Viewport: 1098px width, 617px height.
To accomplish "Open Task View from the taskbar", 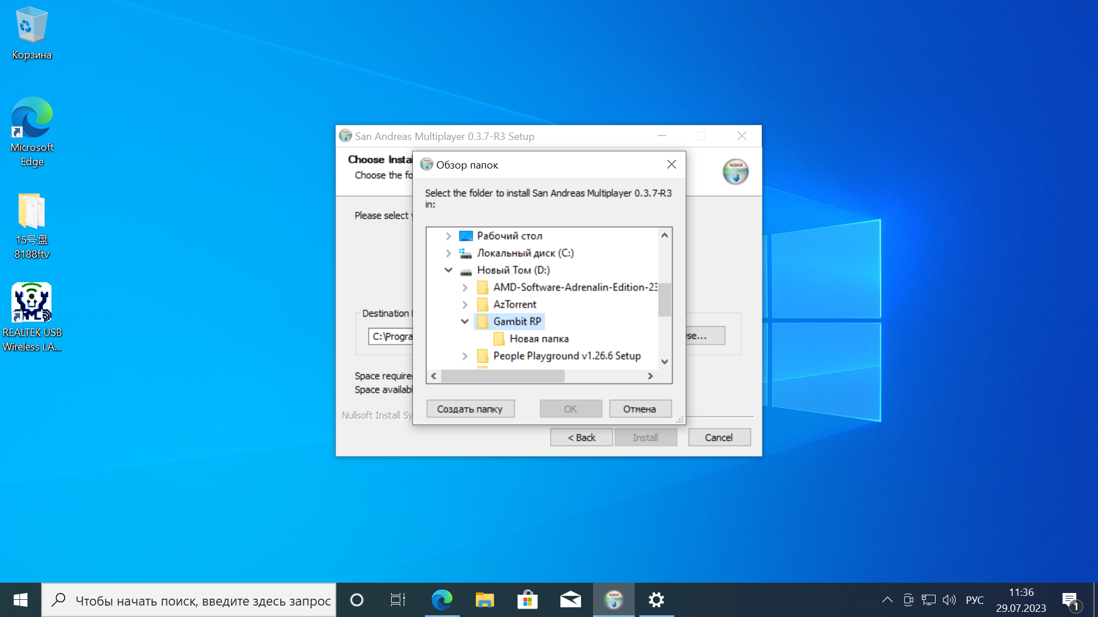I will click(397, 600).
